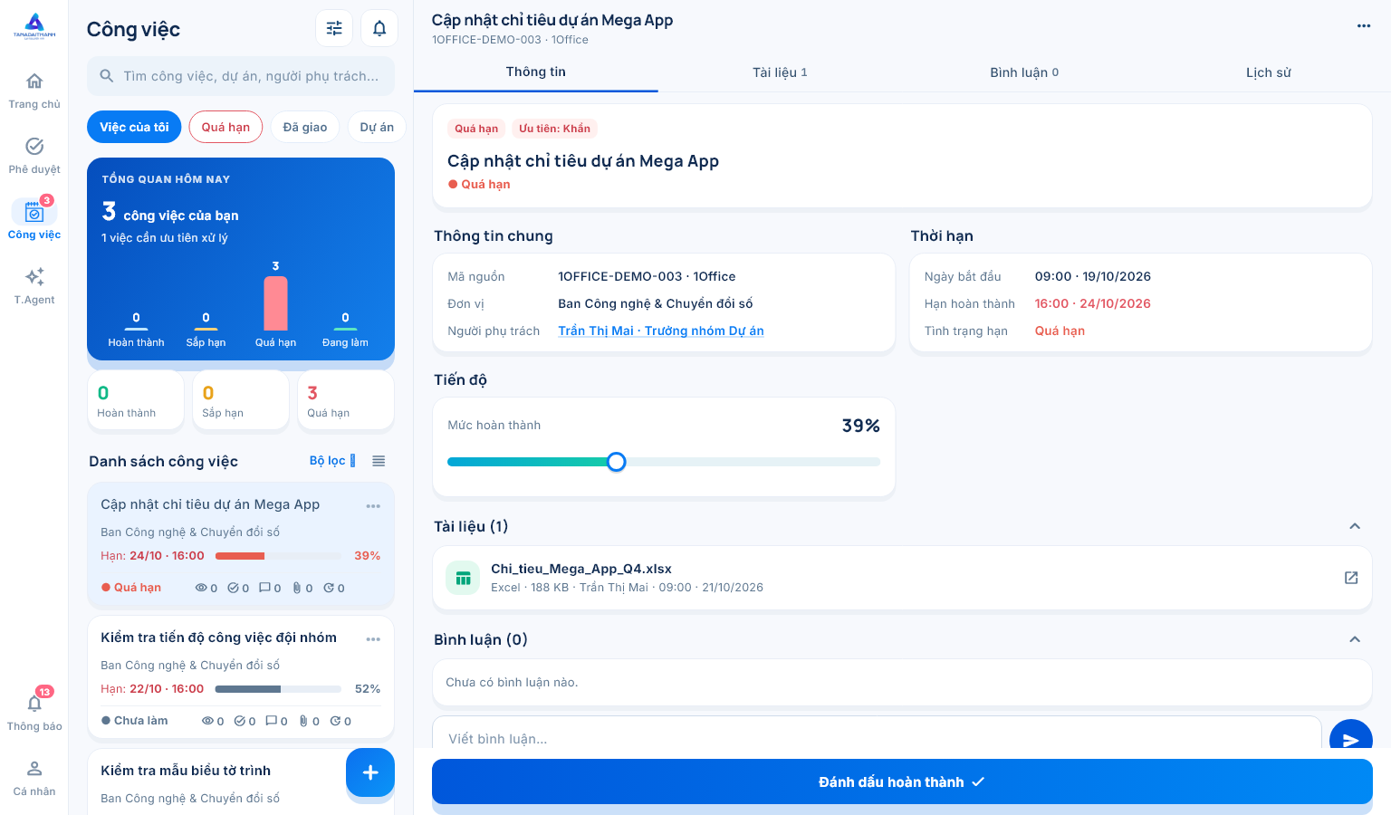This screenshot has width=1391, height=815.
Task: Open Trần Thị Mai · Trưởng nhóm Dự án link
Action: pos(661,331)
